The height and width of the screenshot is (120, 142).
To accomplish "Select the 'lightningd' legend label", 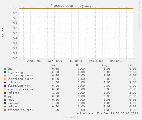I will pyautogui.click(x=16, y=72).
